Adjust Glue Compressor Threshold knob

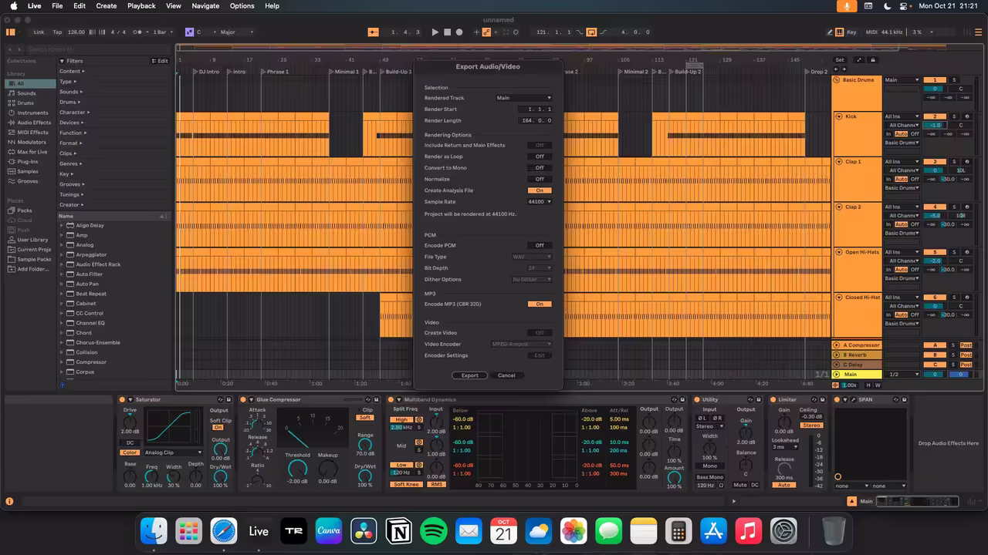(297, 468)
